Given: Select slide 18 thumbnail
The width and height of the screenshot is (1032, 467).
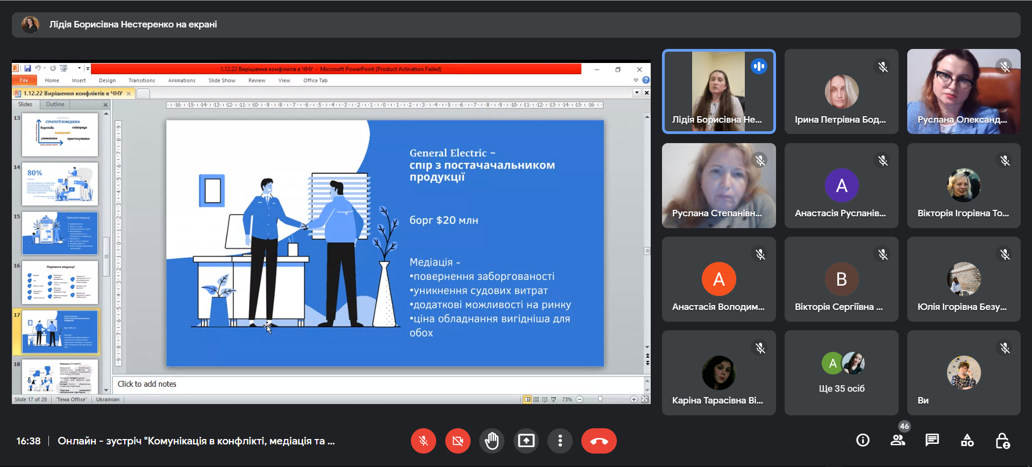Looking at the screenshot, I should tap(60, 376).
